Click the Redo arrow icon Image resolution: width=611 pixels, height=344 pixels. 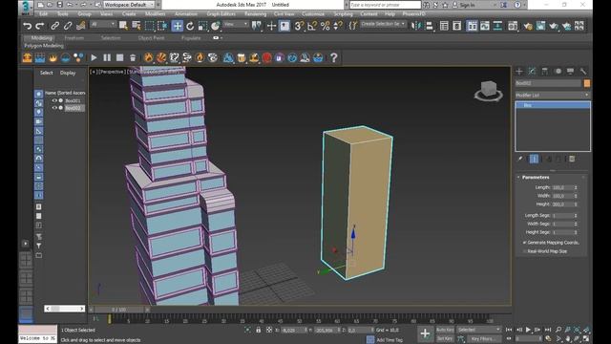tap(40, 26)
